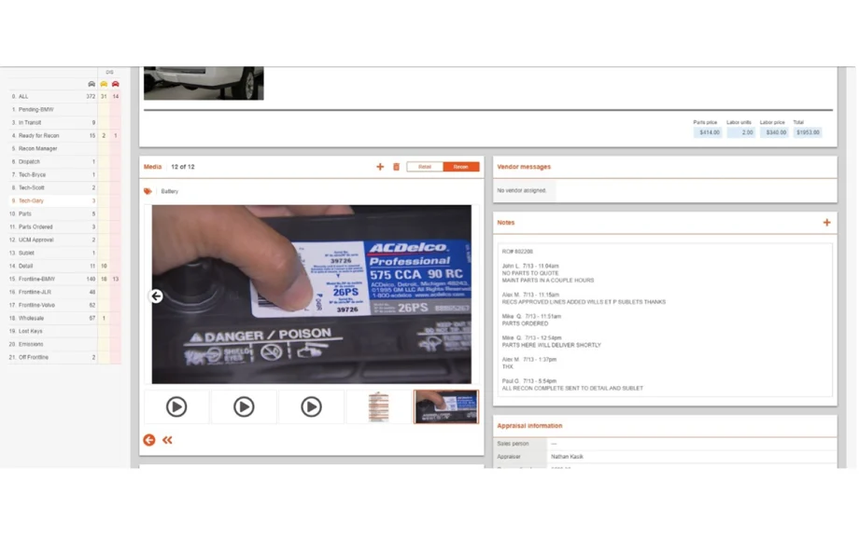Viewport: 859px width, 536px height.
Task: Go to previous photo with arrow overlay
Action: [x=156, y=295]
